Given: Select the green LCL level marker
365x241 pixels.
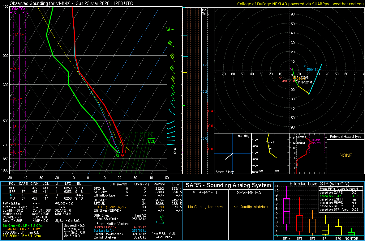Looking at the screenshot, I should [152, 141].
